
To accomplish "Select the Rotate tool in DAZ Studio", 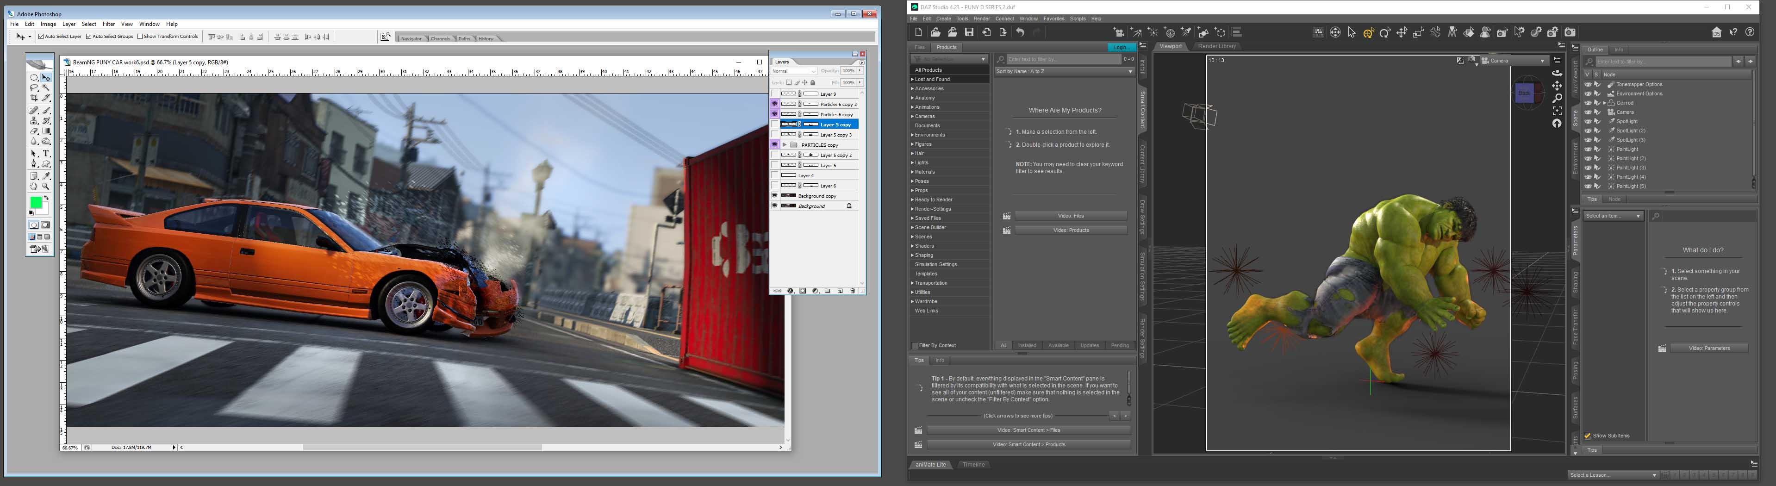I will (x=1385, y=32).
